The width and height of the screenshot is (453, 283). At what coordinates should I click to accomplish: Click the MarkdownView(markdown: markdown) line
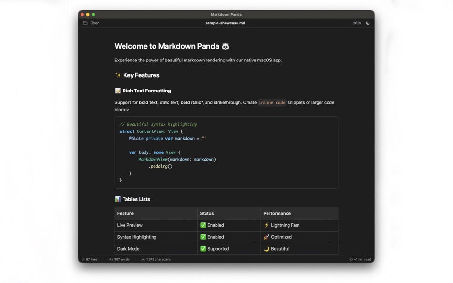tap(177, 160)
